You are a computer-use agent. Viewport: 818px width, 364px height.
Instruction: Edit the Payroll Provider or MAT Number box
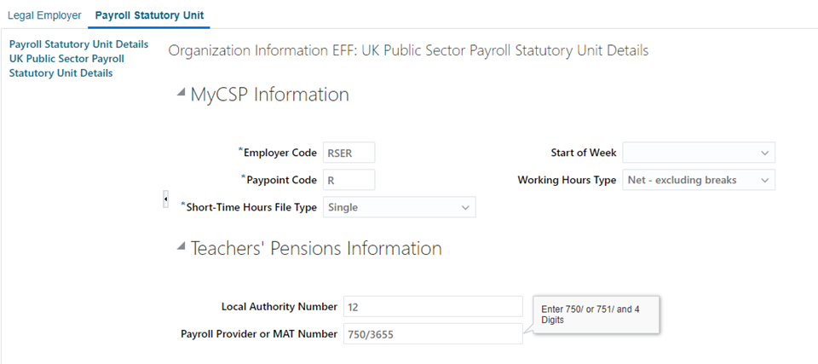click(x=432, y=334)
